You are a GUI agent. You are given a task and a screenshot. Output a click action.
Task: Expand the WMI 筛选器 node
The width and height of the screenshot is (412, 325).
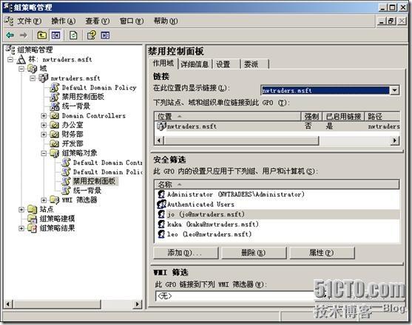coord(44,200)
